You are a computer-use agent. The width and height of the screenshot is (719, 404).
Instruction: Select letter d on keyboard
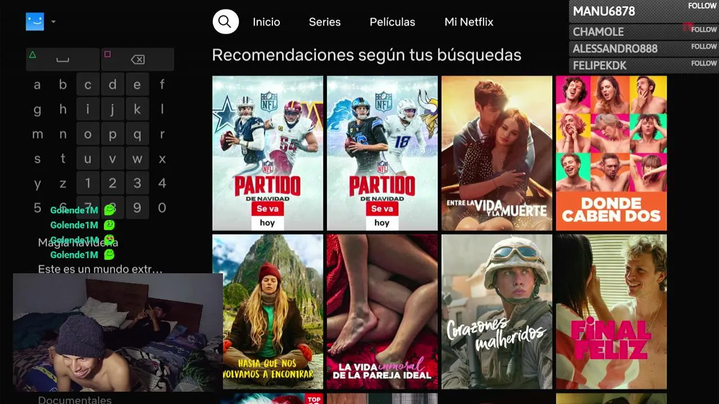pos(112,85)
